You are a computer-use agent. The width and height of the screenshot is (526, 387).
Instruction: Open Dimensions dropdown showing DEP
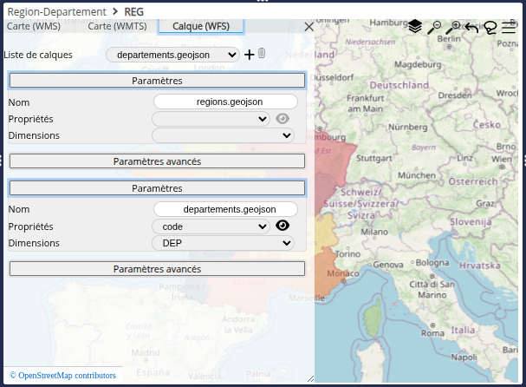point(223,243)
